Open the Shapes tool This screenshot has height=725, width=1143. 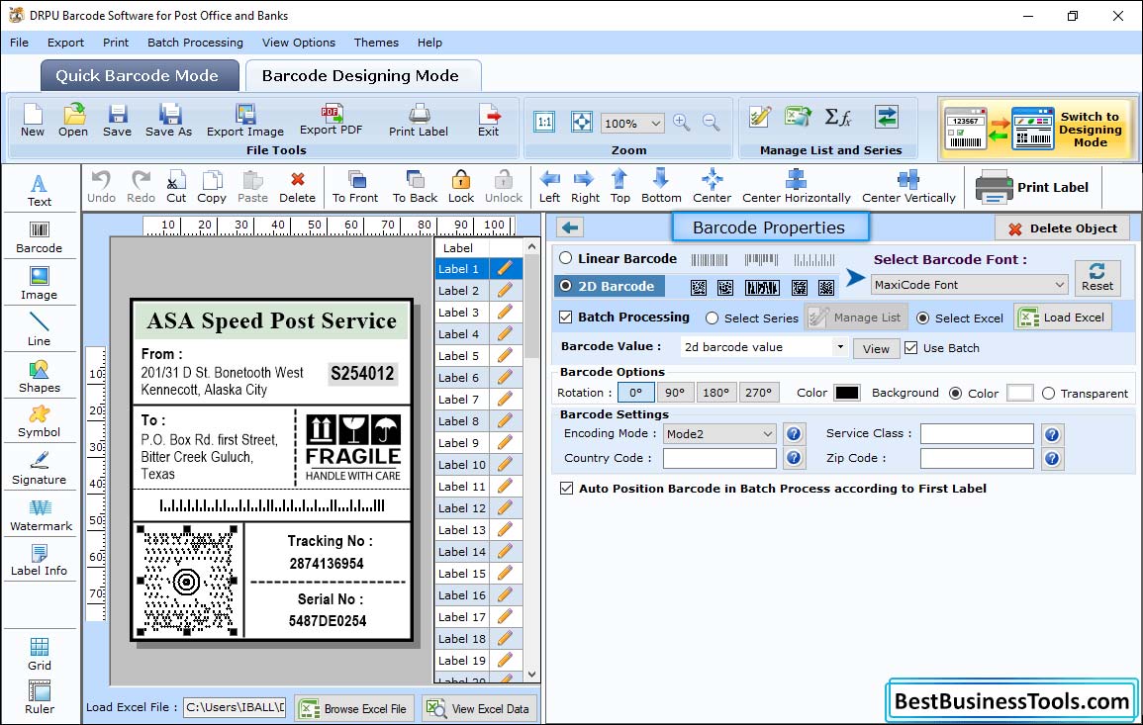point(40,376)
